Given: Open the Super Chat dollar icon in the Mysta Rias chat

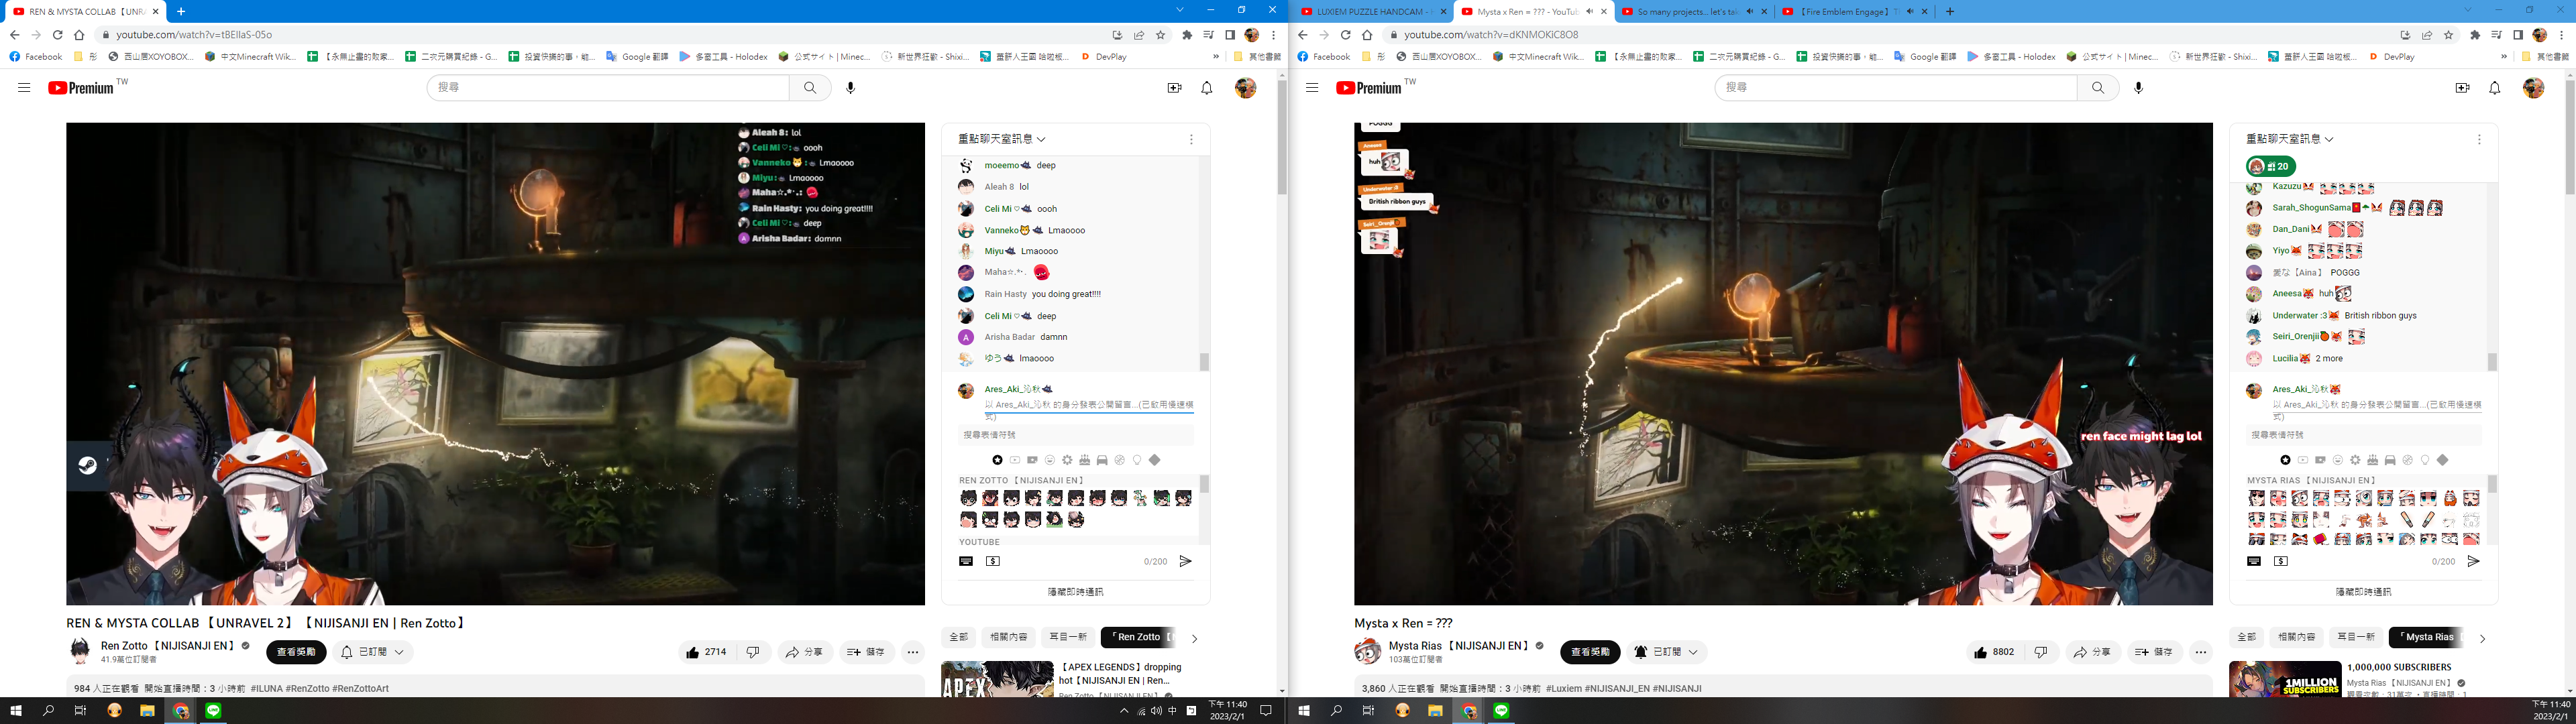Looking at the screenshot, I should 2281,561.
